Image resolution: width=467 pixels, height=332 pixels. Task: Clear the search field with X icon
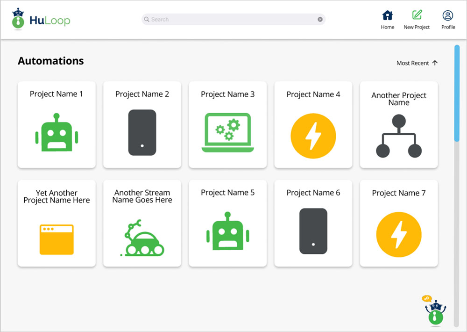(x=320, y=20)
